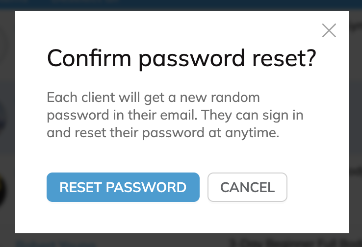The height and width of the screenshot is (247, 362).
Task: Click the white space beneath the dialog buttons
Action: 181,218
